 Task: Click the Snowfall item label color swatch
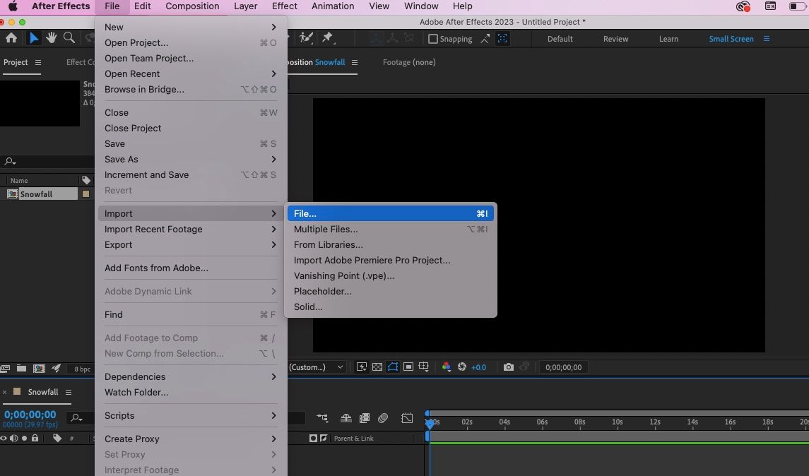point(86,194)
